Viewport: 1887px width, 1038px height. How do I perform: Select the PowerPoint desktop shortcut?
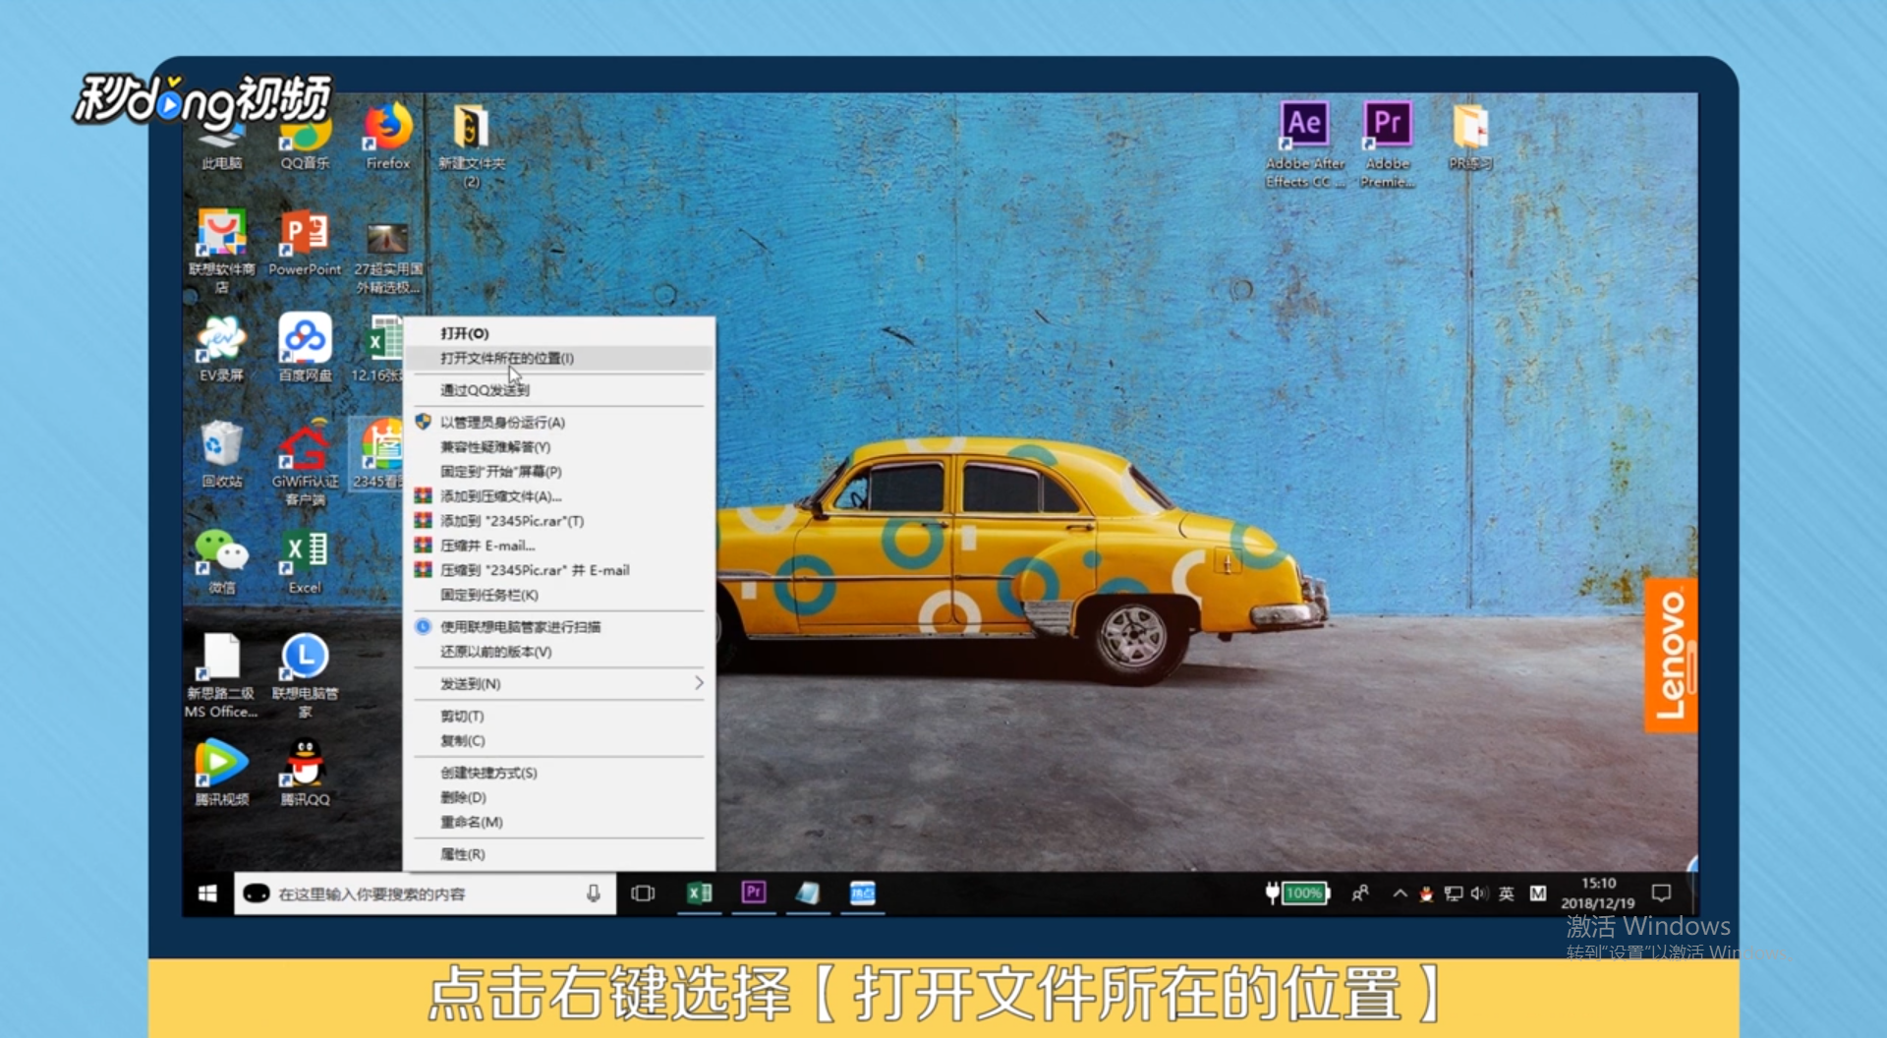pyautogui.click(x=305, y=243)
